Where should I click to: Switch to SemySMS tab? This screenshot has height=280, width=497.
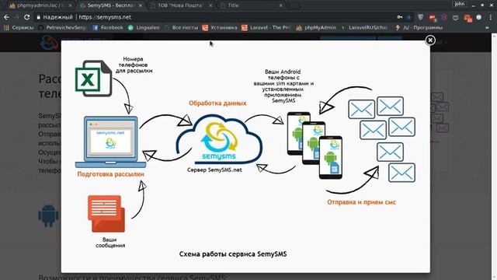coord(111,5)
